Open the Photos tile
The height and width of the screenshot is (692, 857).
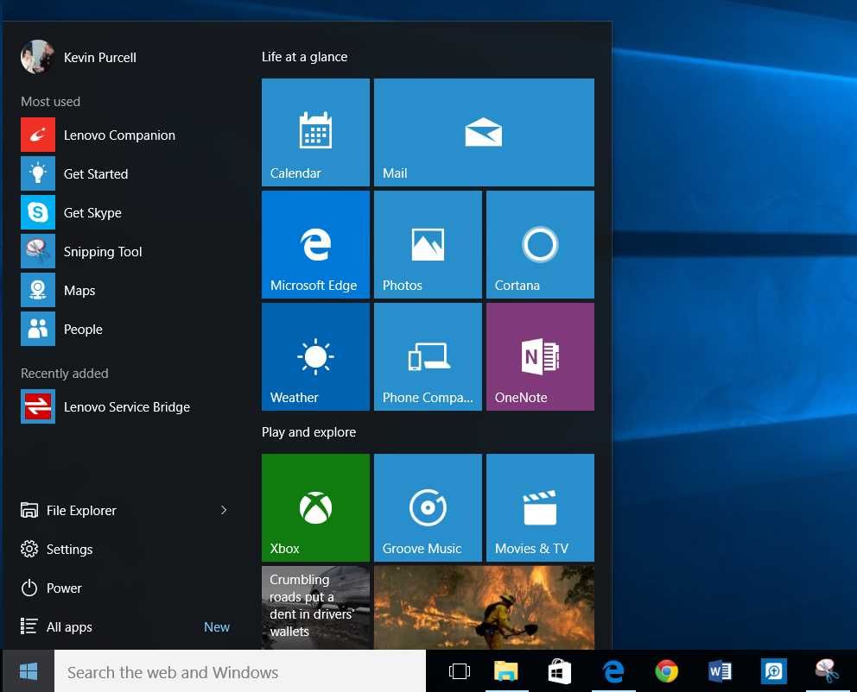427,244
